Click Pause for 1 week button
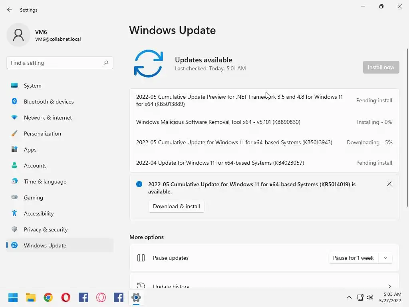 pos(353,258)
